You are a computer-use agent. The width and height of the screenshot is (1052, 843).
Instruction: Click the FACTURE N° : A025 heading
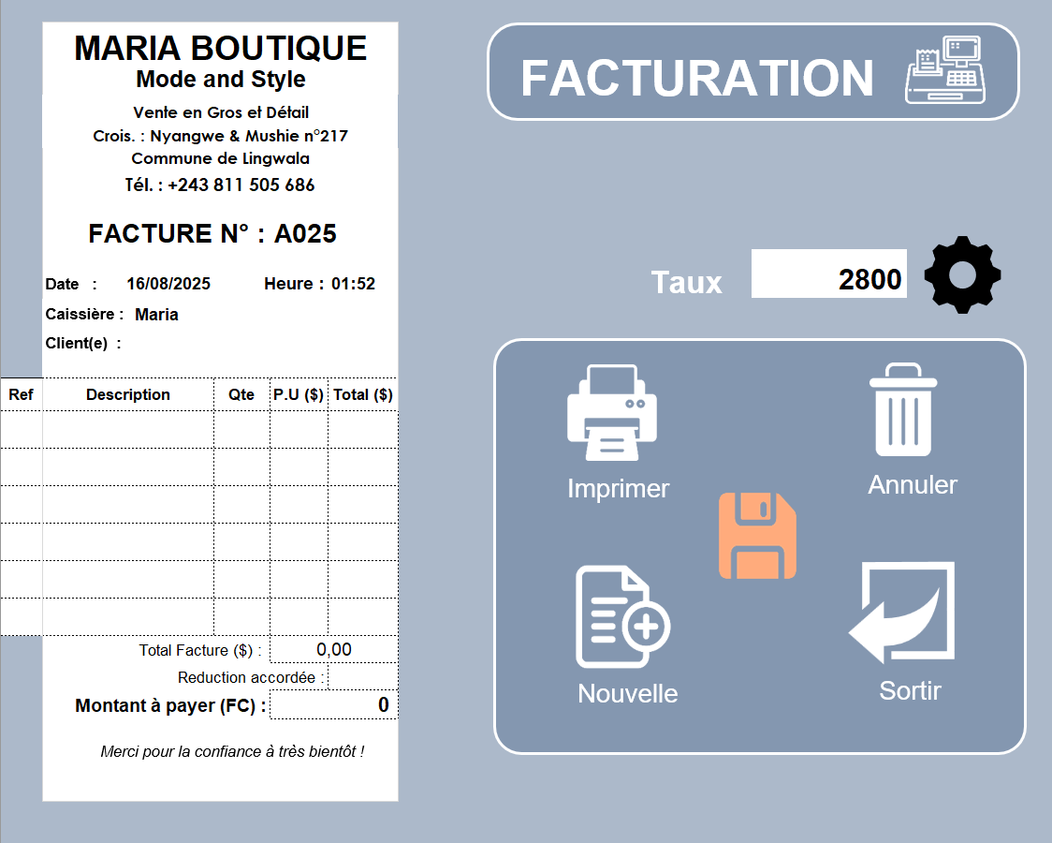(212, 233)
